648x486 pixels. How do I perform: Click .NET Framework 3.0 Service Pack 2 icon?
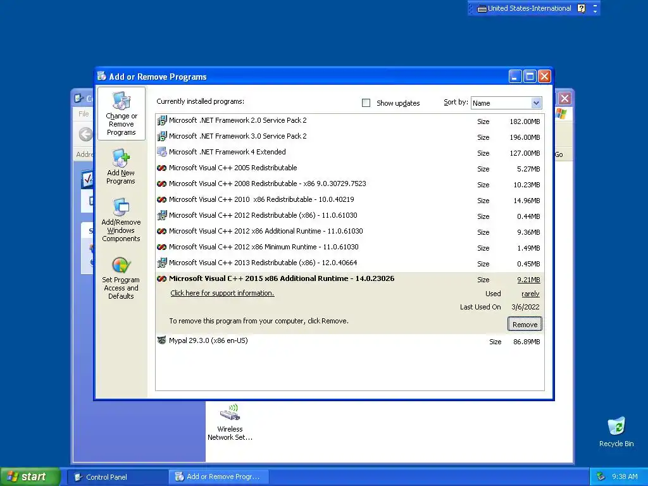click(162, 137)
